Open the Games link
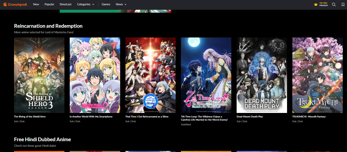The height and width of the screenshot is (152, 347). click(x=106, y=4)
